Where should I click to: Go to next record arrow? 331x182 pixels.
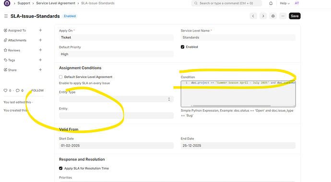[x=263, y=16]
